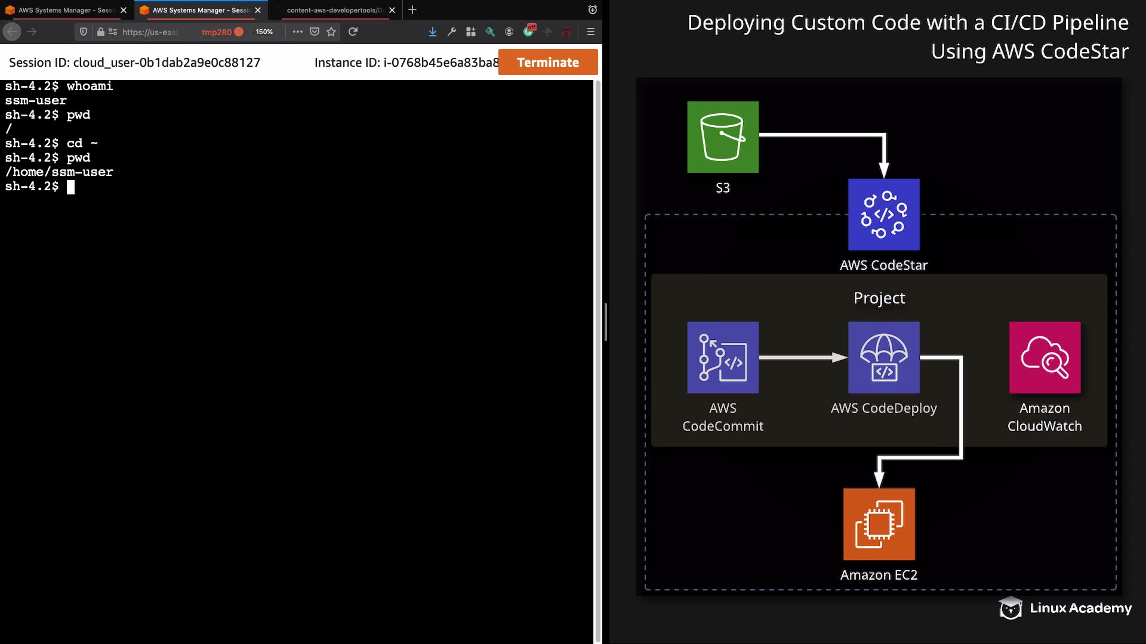The height and width of the screenshot is (644, 1146).
Task: Open the Firefox hamburger menu
Action: [591, 32]
